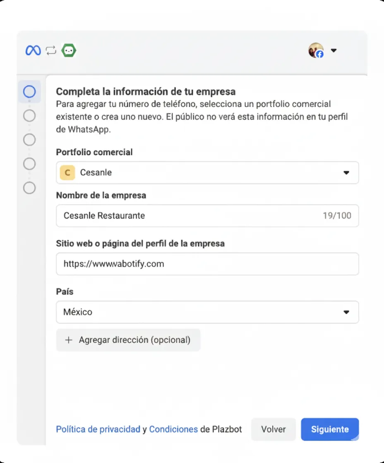Click the Siguiente button

coord(330,429)
